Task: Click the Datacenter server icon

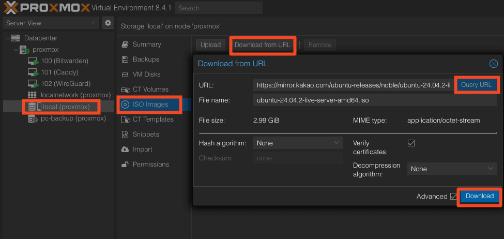Action: (16, 38)
